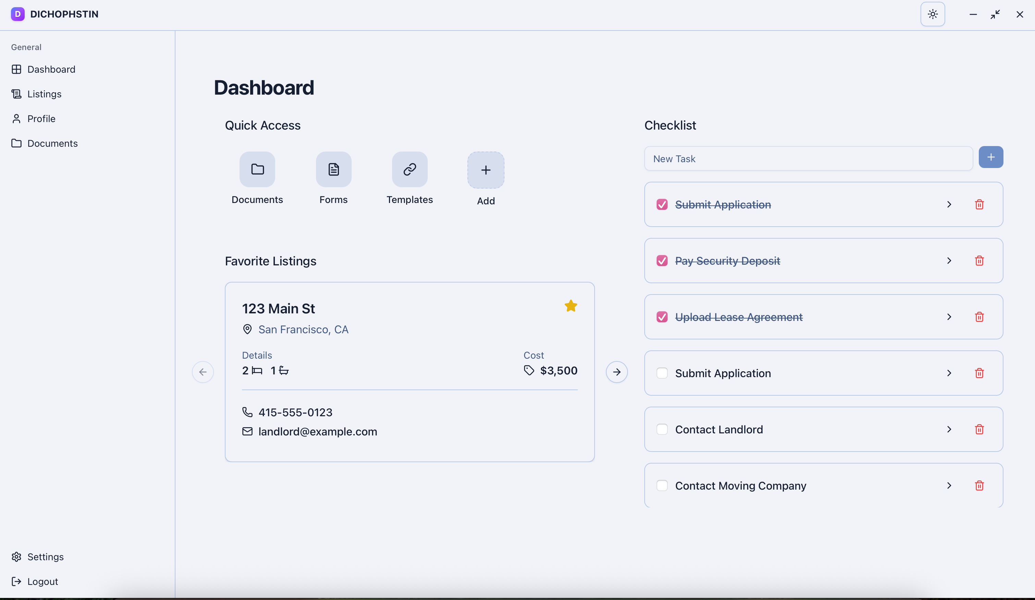The image size is (1035, 600).
Task: Add new task with blue plus button
Action: coord(991,157)
